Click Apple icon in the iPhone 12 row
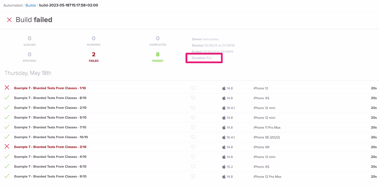 tap(224, 88)
